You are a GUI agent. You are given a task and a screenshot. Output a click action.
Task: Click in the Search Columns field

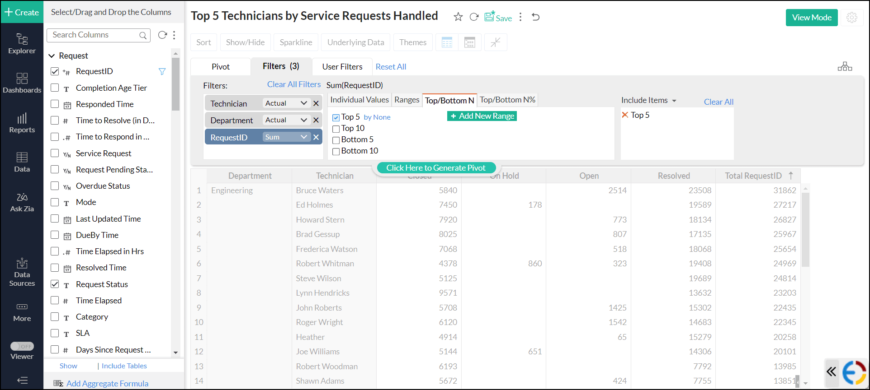coord(94,35)
